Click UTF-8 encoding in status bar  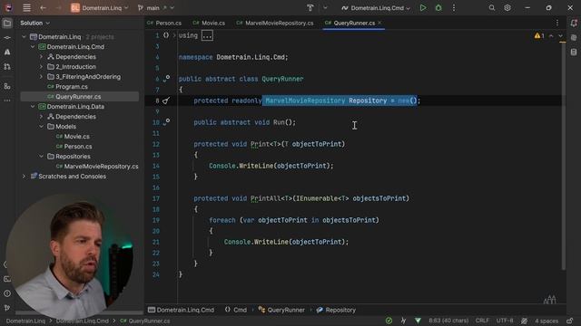505,321
